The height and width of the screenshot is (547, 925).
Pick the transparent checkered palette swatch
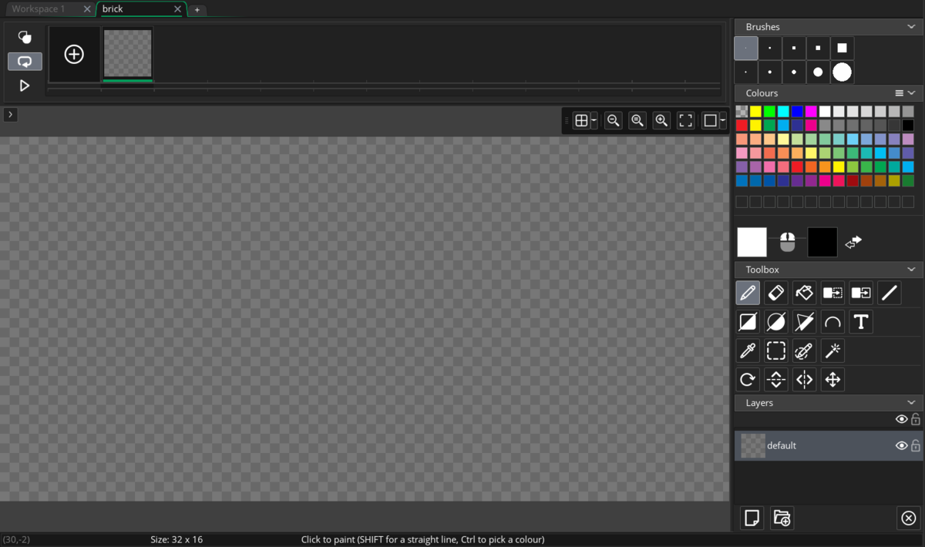pos(742,112)
